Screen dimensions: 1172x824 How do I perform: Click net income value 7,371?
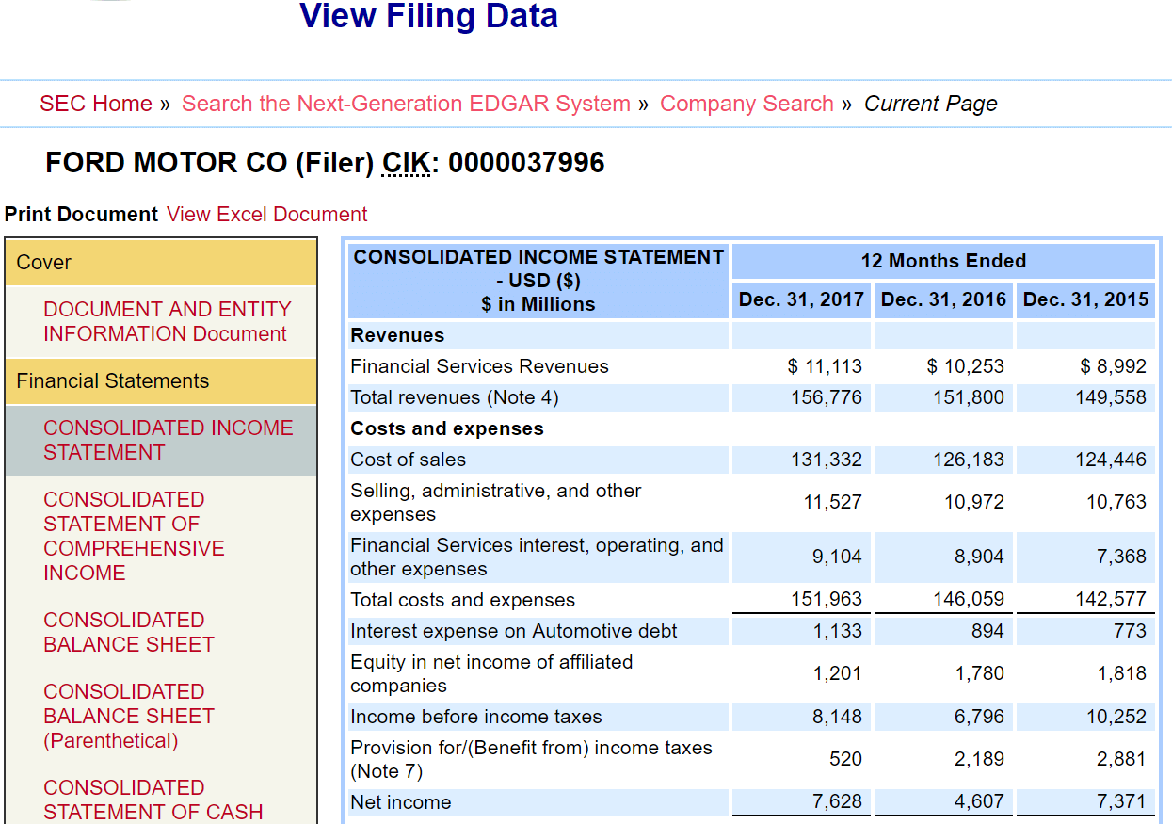pos(1121,802)
